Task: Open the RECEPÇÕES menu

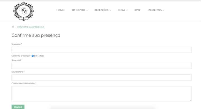Action: pyautogui.click(x=101, y=10)
